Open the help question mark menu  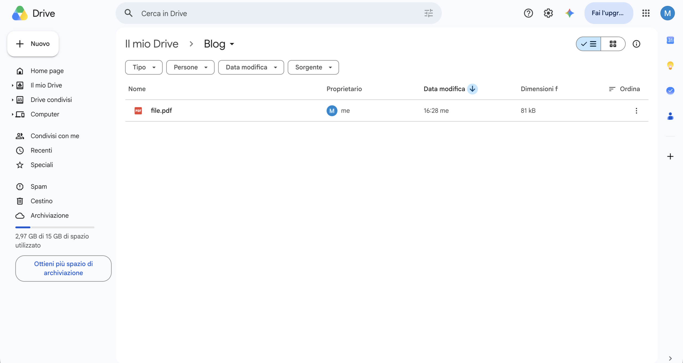528,13
